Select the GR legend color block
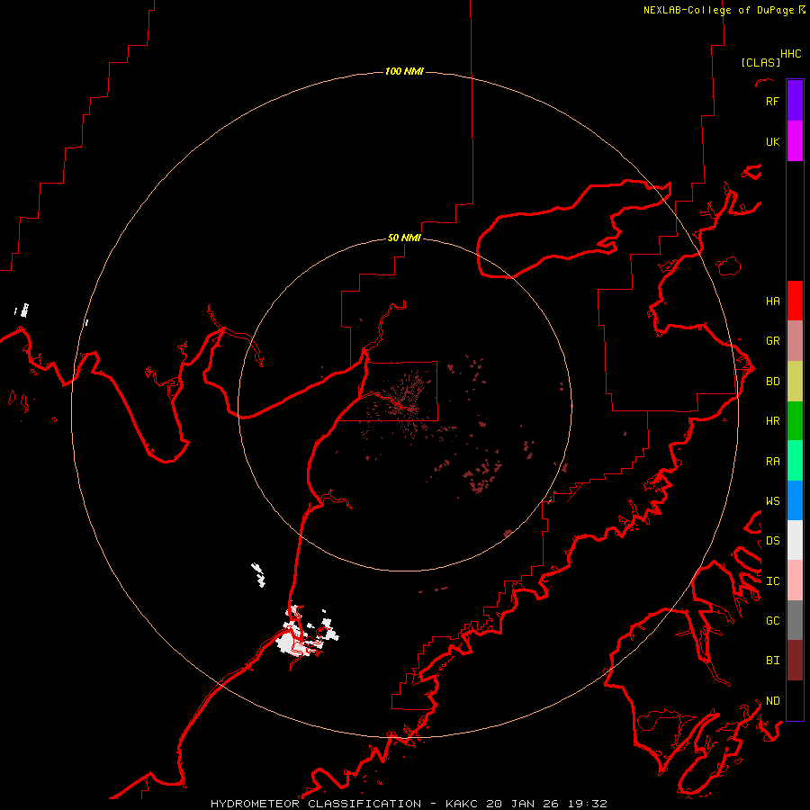Viewport: 810px width, 810px height. (795, 340)
